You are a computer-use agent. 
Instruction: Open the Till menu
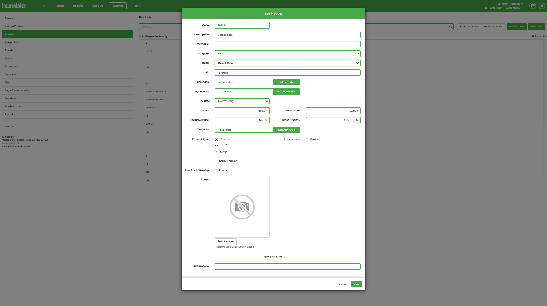pos(43,6)
